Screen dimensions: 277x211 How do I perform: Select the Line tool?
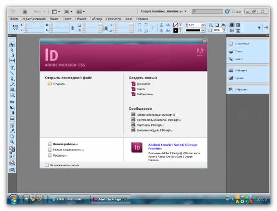(12, 73)
